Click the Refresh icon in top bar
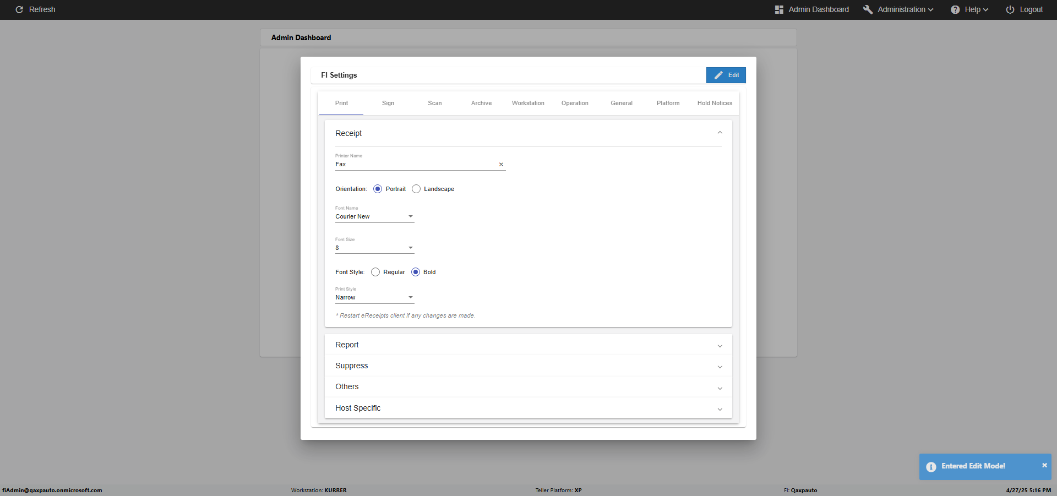The image size is (1057, 496). 19,9
